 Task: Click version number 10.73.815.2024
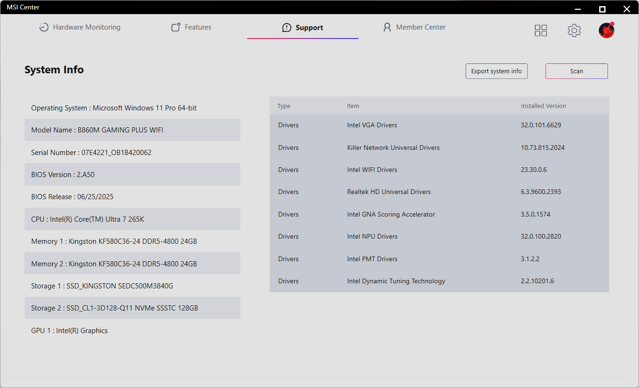(x=543, y=147)
